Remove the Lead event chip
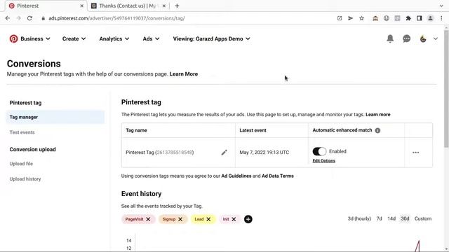This screenshot has height=252, width=449. (x=208, y=219)
